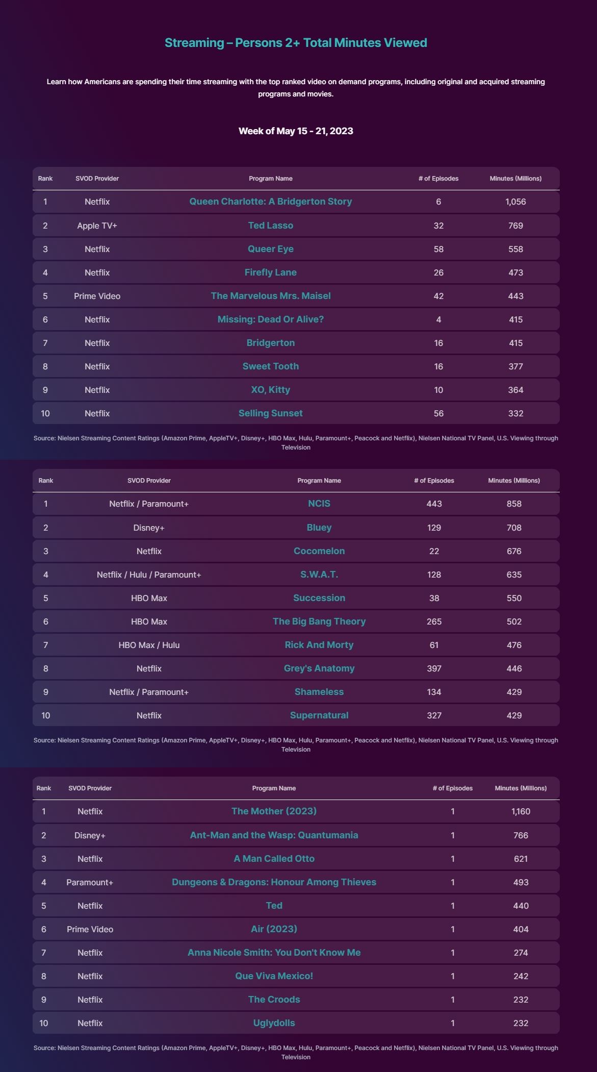Open Dungeons & Dragons: Honour Among Thieves link
This screenshot has height=1072, width=597.
click(x=274, y=882)
